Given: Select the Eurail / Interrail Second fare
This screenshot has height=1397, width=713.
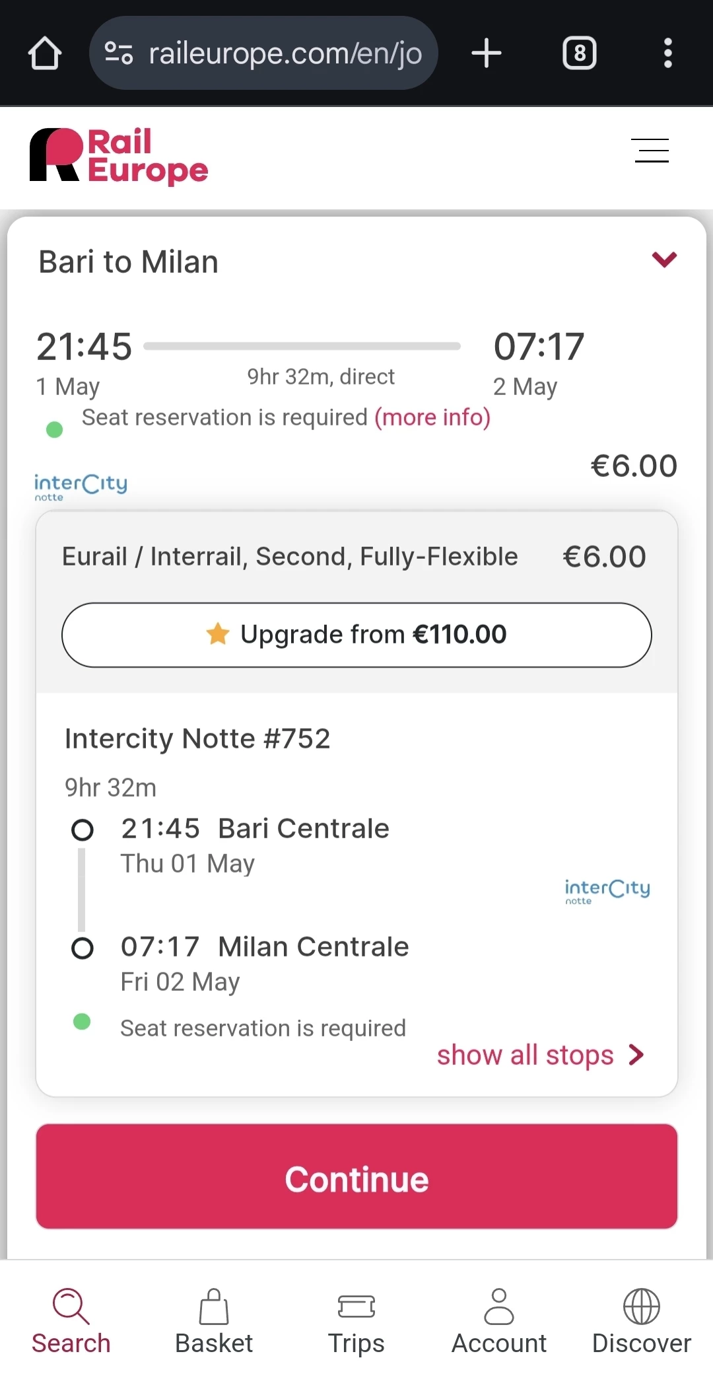Looking at the screenshot, I should coord(289,557).
